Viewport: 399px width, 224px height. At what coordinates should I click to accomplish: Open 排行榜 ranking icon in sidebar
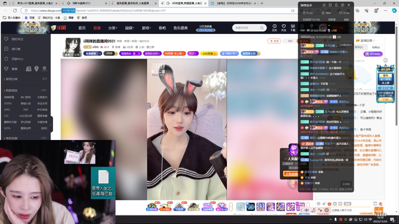pyautogui.click(x=6, y=49)
